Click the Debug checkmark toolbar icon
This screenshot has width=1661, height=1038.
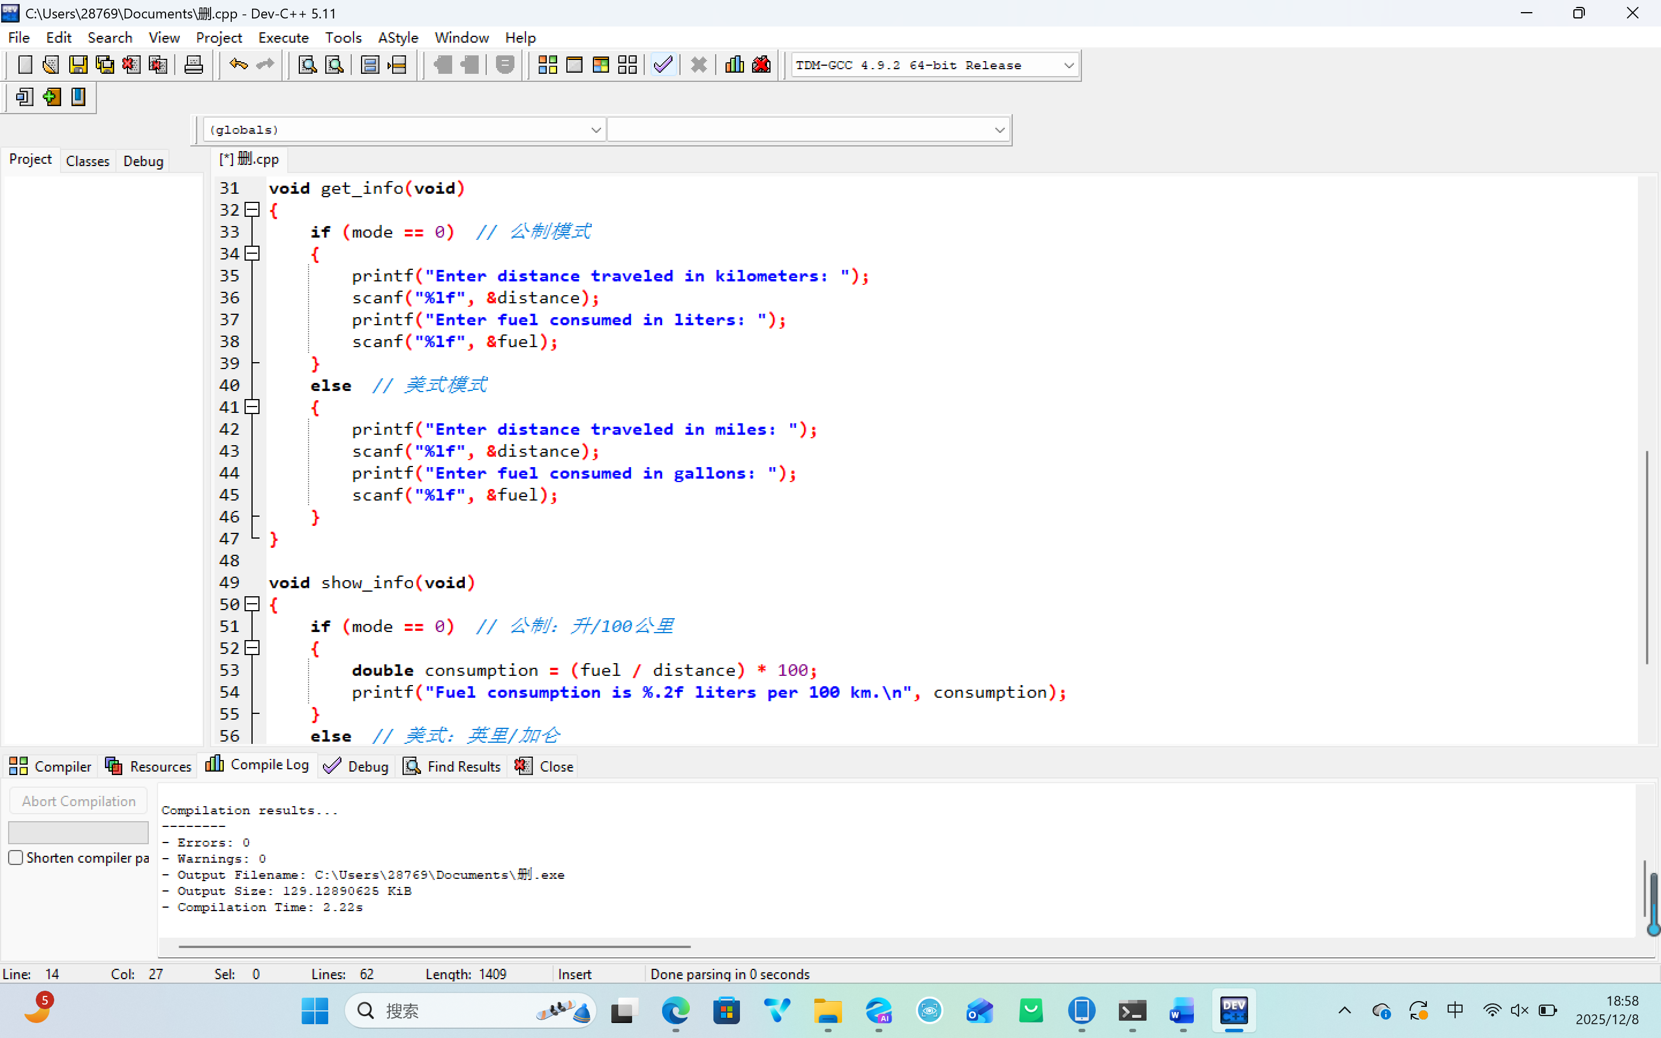point(663,65)
